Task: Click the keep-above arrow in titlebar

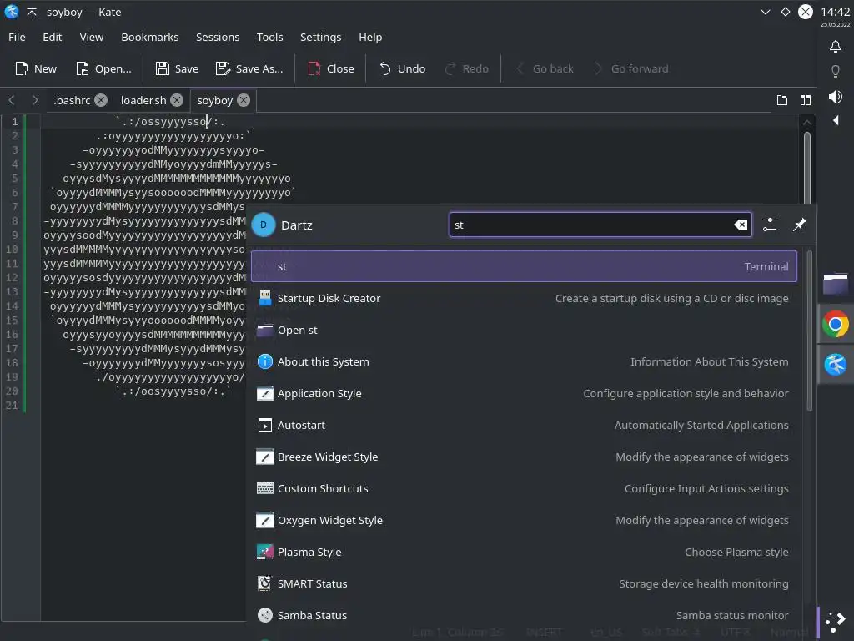Action: coord(32,12)
